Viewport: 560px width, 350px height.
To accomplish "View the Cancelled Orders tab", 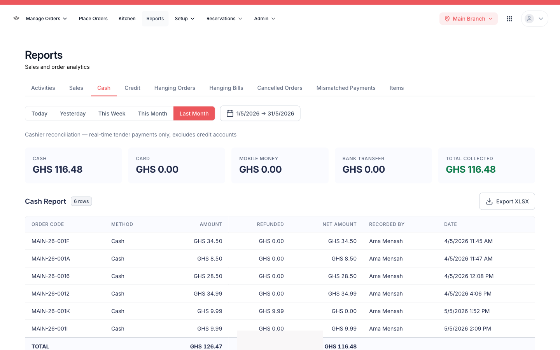I will (x=280, y=88).
